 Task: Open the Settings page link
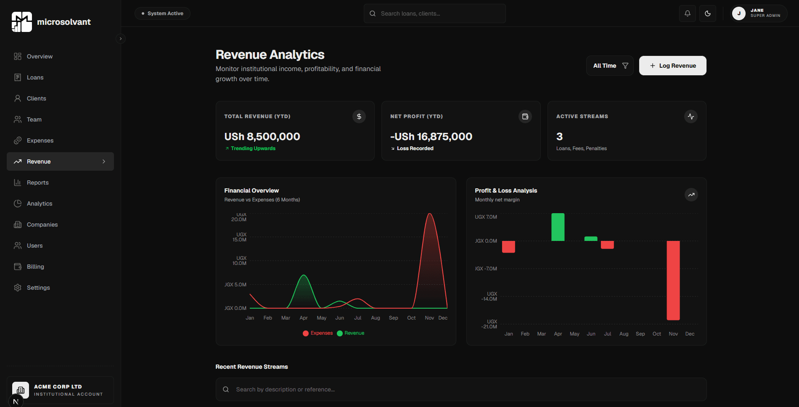(60, 288)
